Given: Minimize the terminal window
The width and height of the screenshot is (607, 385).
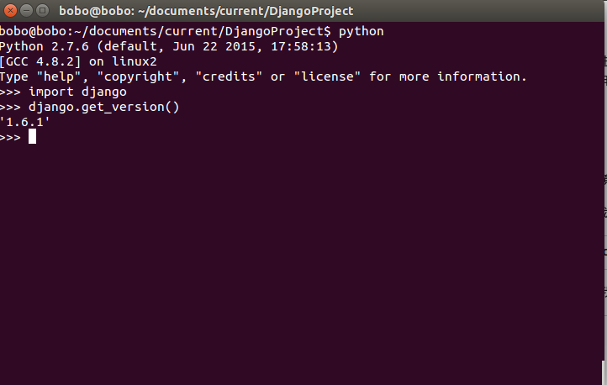Looking at the screenshot, I should [x=26, y=11].
